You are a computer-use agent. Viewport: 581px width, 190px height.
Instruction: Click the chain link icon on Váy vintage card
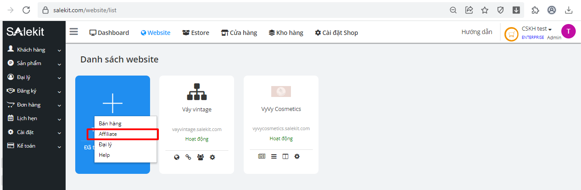189,157
